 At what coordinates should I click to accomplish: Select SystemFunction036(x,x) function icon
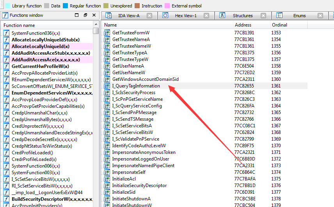[6, 33]
